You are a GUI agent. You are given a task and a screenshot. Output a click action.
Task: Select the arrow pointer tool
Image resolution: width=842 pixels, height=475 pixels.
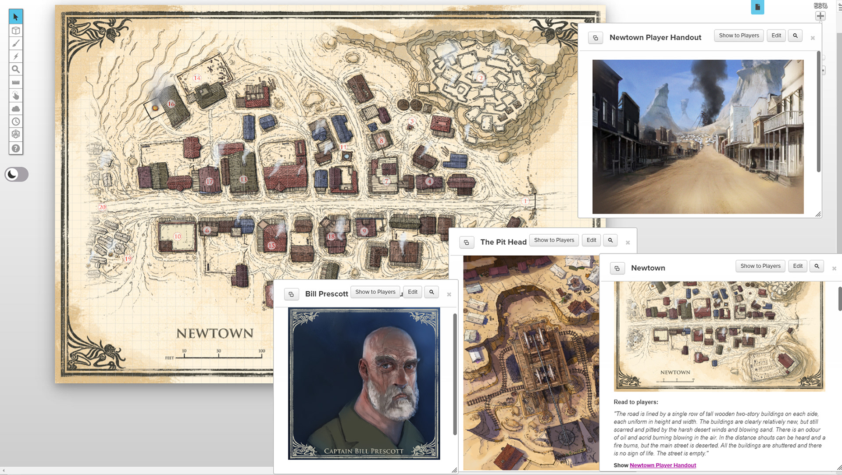tap(16, 16)
